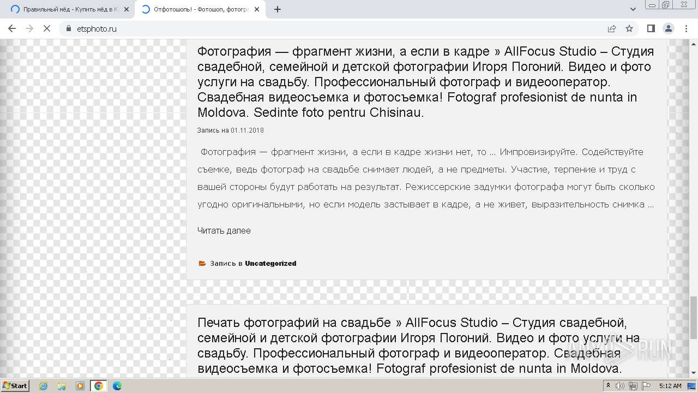Open media player taskbar icon

point(80,386)
